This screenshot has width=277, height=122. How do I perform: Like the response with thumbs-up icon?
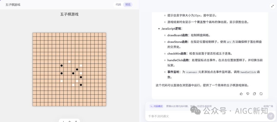tap(241, 94)
